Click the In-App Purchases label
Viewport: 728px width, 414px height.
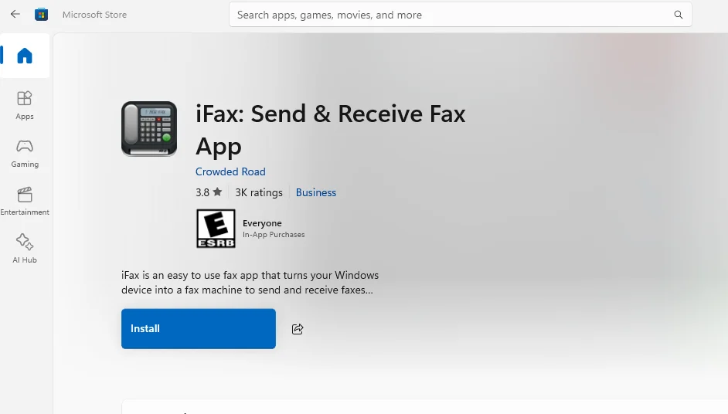(274, 235)
